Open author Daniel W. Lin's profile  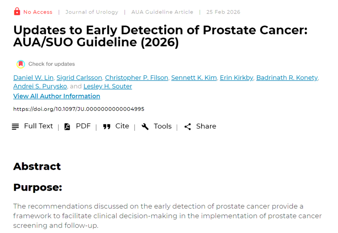tap(33, 78)
